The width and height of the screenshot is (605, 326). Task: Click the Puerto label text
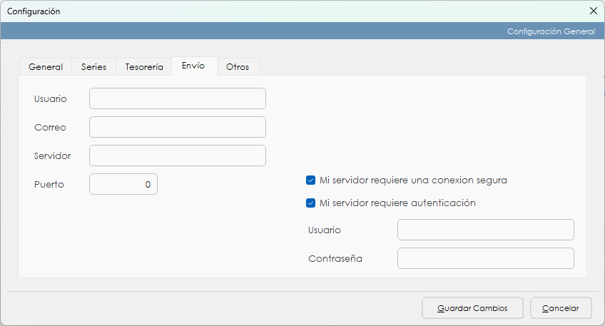click(x=49, y=184)
